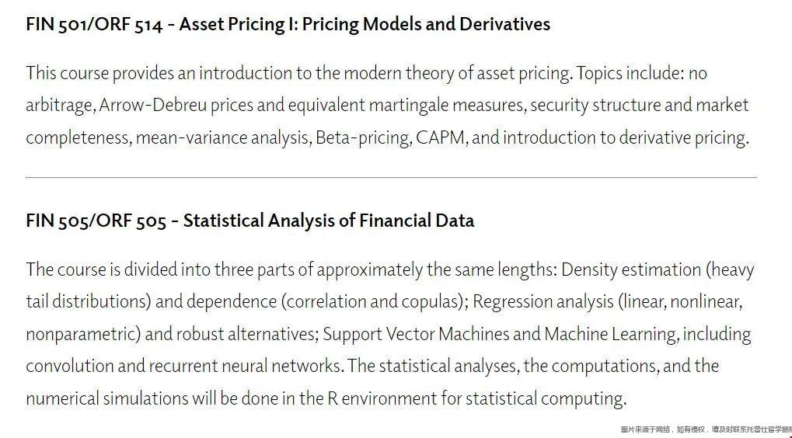Click the phrase "mean-variance analysis"
This screenshot has width=792, height=438.
(223, 137)
